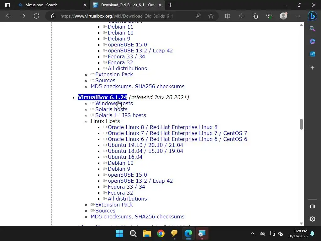Open Oracle Linux 6 / CentOS 6 link
Screen dimensions: 321x241
[177, 139]
